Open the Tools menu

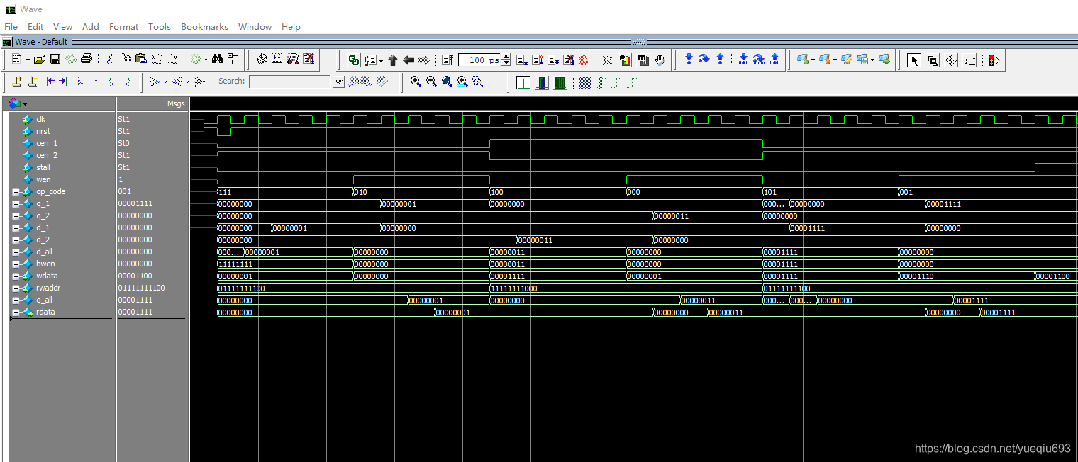pyautogui.click(x=160, y=26)
